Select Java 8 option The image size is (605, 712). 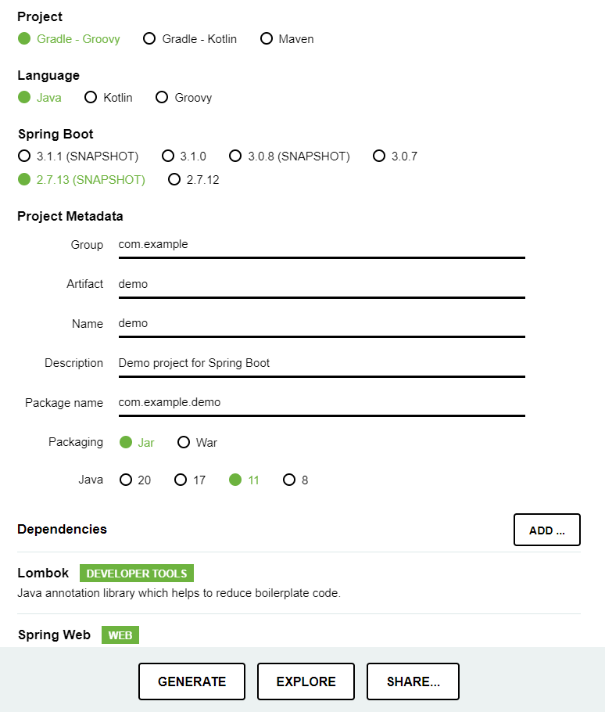[289, 480]
